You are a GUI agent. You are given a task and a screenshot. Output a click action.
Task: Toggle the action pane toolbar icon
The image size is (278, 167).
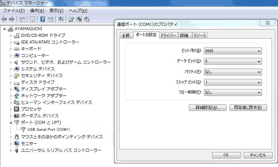pos(51,19)
